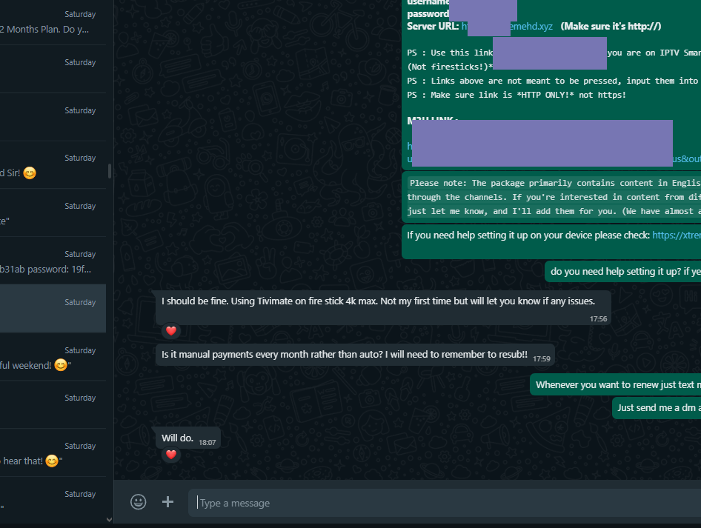Select heart reaction under Will do message
Image resolution: width=701 pixels, height=528 pixels.
pos(170,455)
